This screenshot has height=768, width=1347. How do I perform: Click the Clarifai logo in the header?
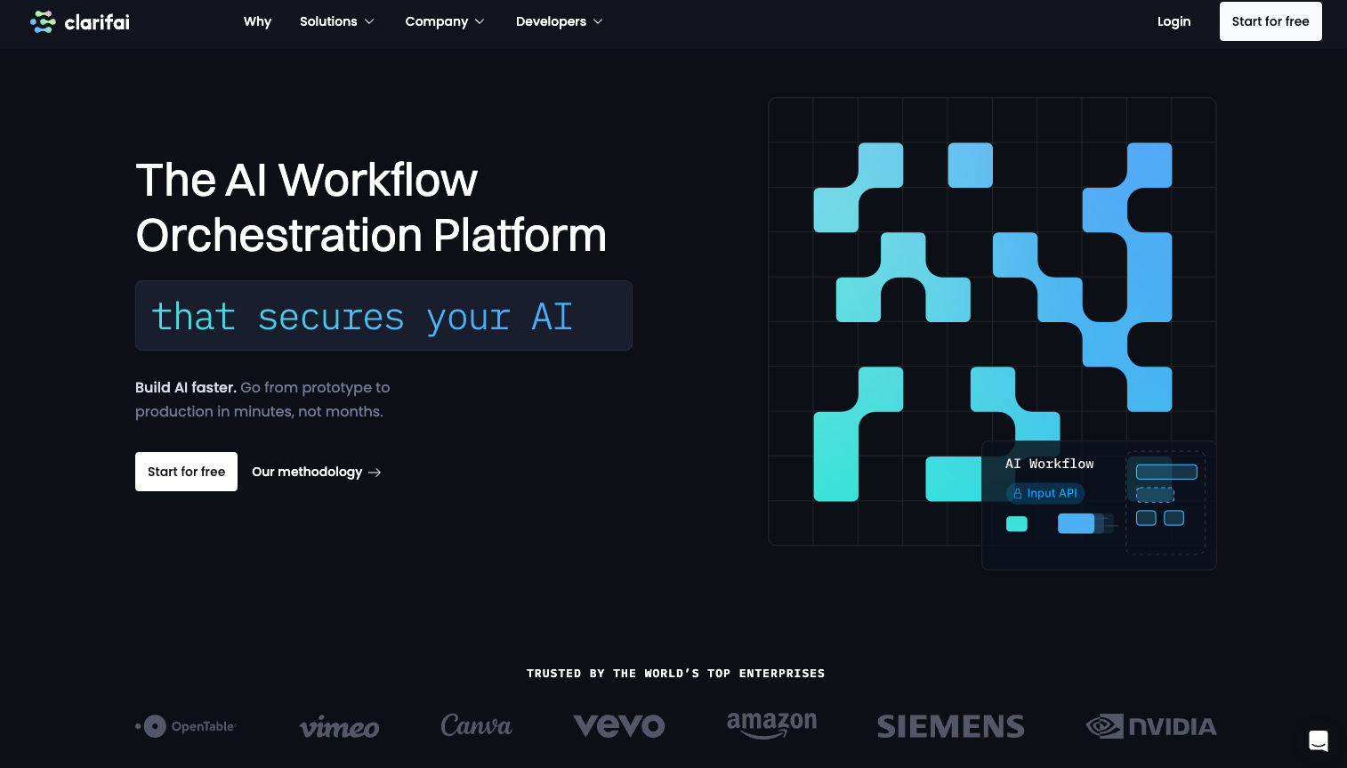point(80,21)
